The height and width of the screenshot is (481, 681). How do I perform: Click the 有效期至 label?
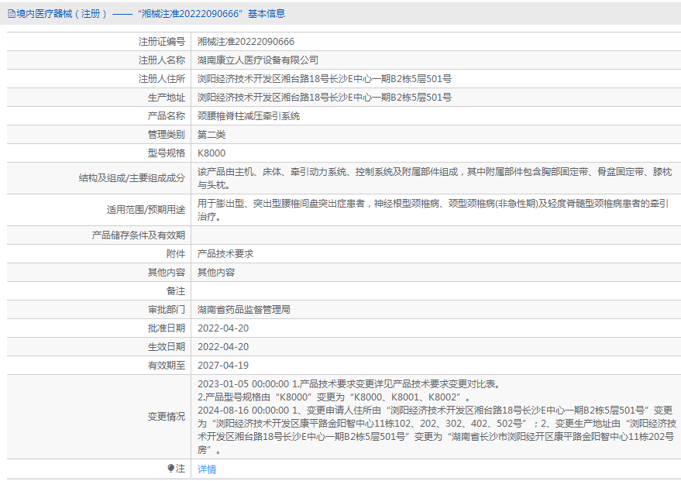(x=167, y=366)
